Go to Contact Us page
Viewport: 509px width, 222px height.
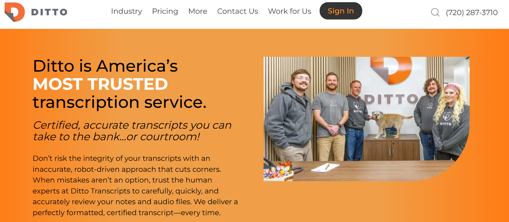pos(237,11)
